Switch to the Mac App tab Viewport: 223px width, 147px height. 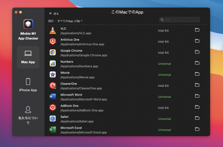28,57
